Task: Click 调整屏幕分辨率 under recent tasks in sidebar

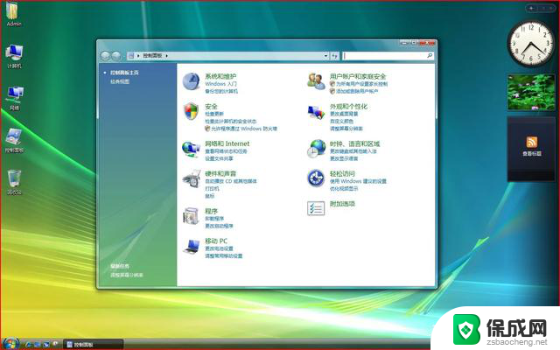Action: [126, 275]
